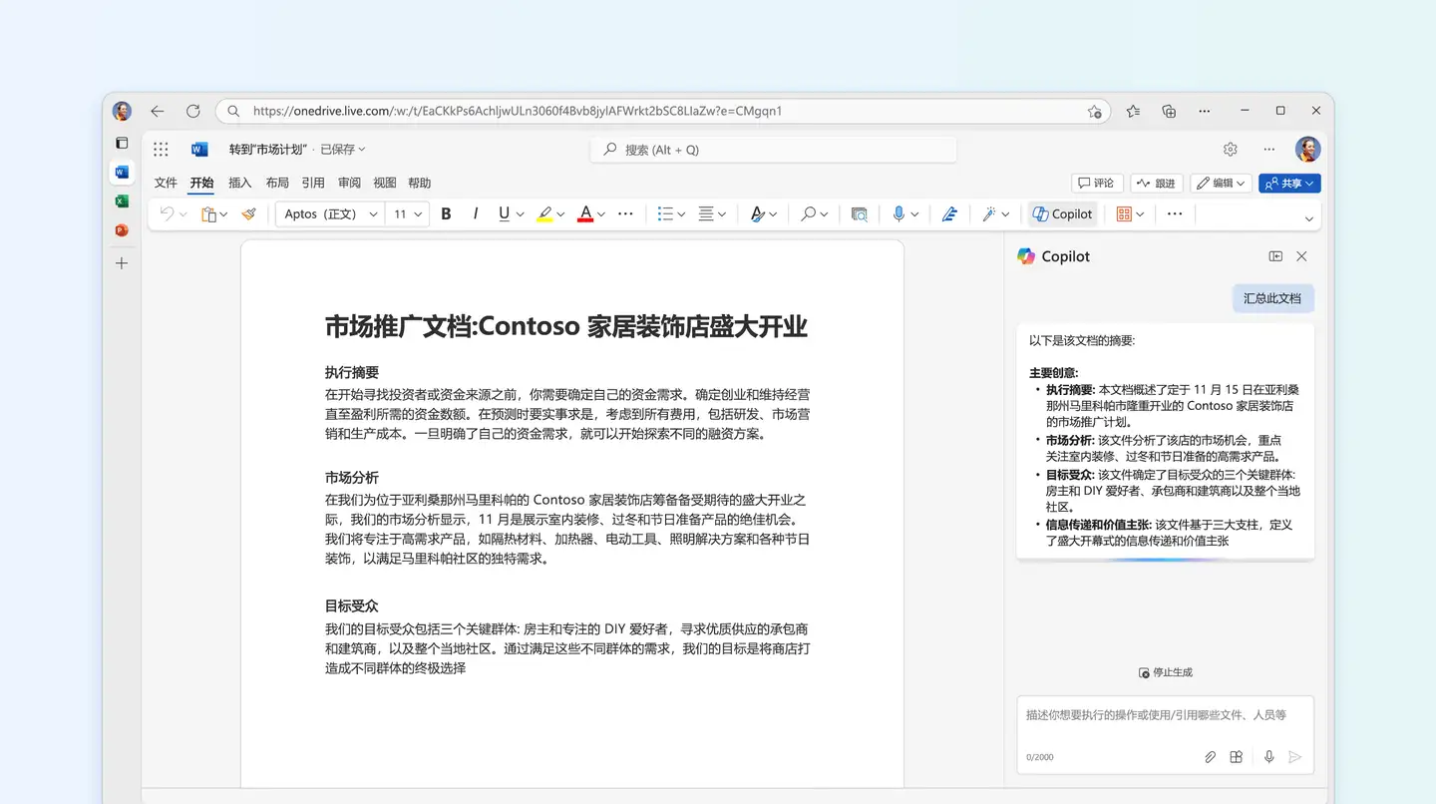The image size is (1436, 804).
Task: Click the 跟进 catch up button
Action: (x=1157, y=184)
